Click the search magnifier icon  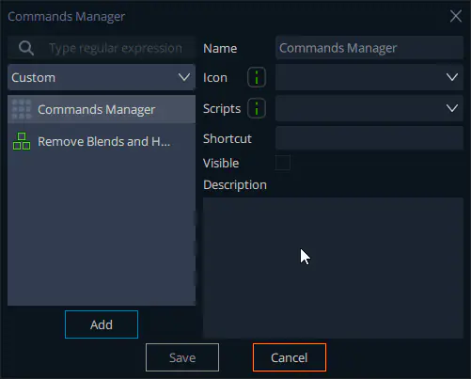[26, 48]
